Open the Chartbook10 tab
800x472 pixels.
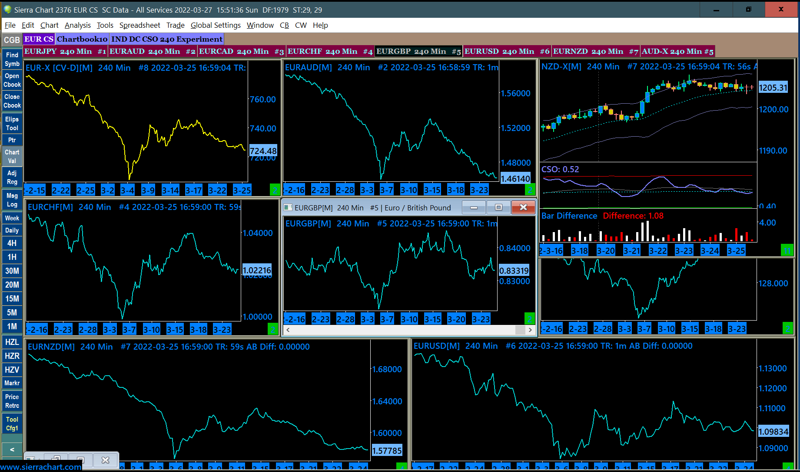(x=82, y=39)
